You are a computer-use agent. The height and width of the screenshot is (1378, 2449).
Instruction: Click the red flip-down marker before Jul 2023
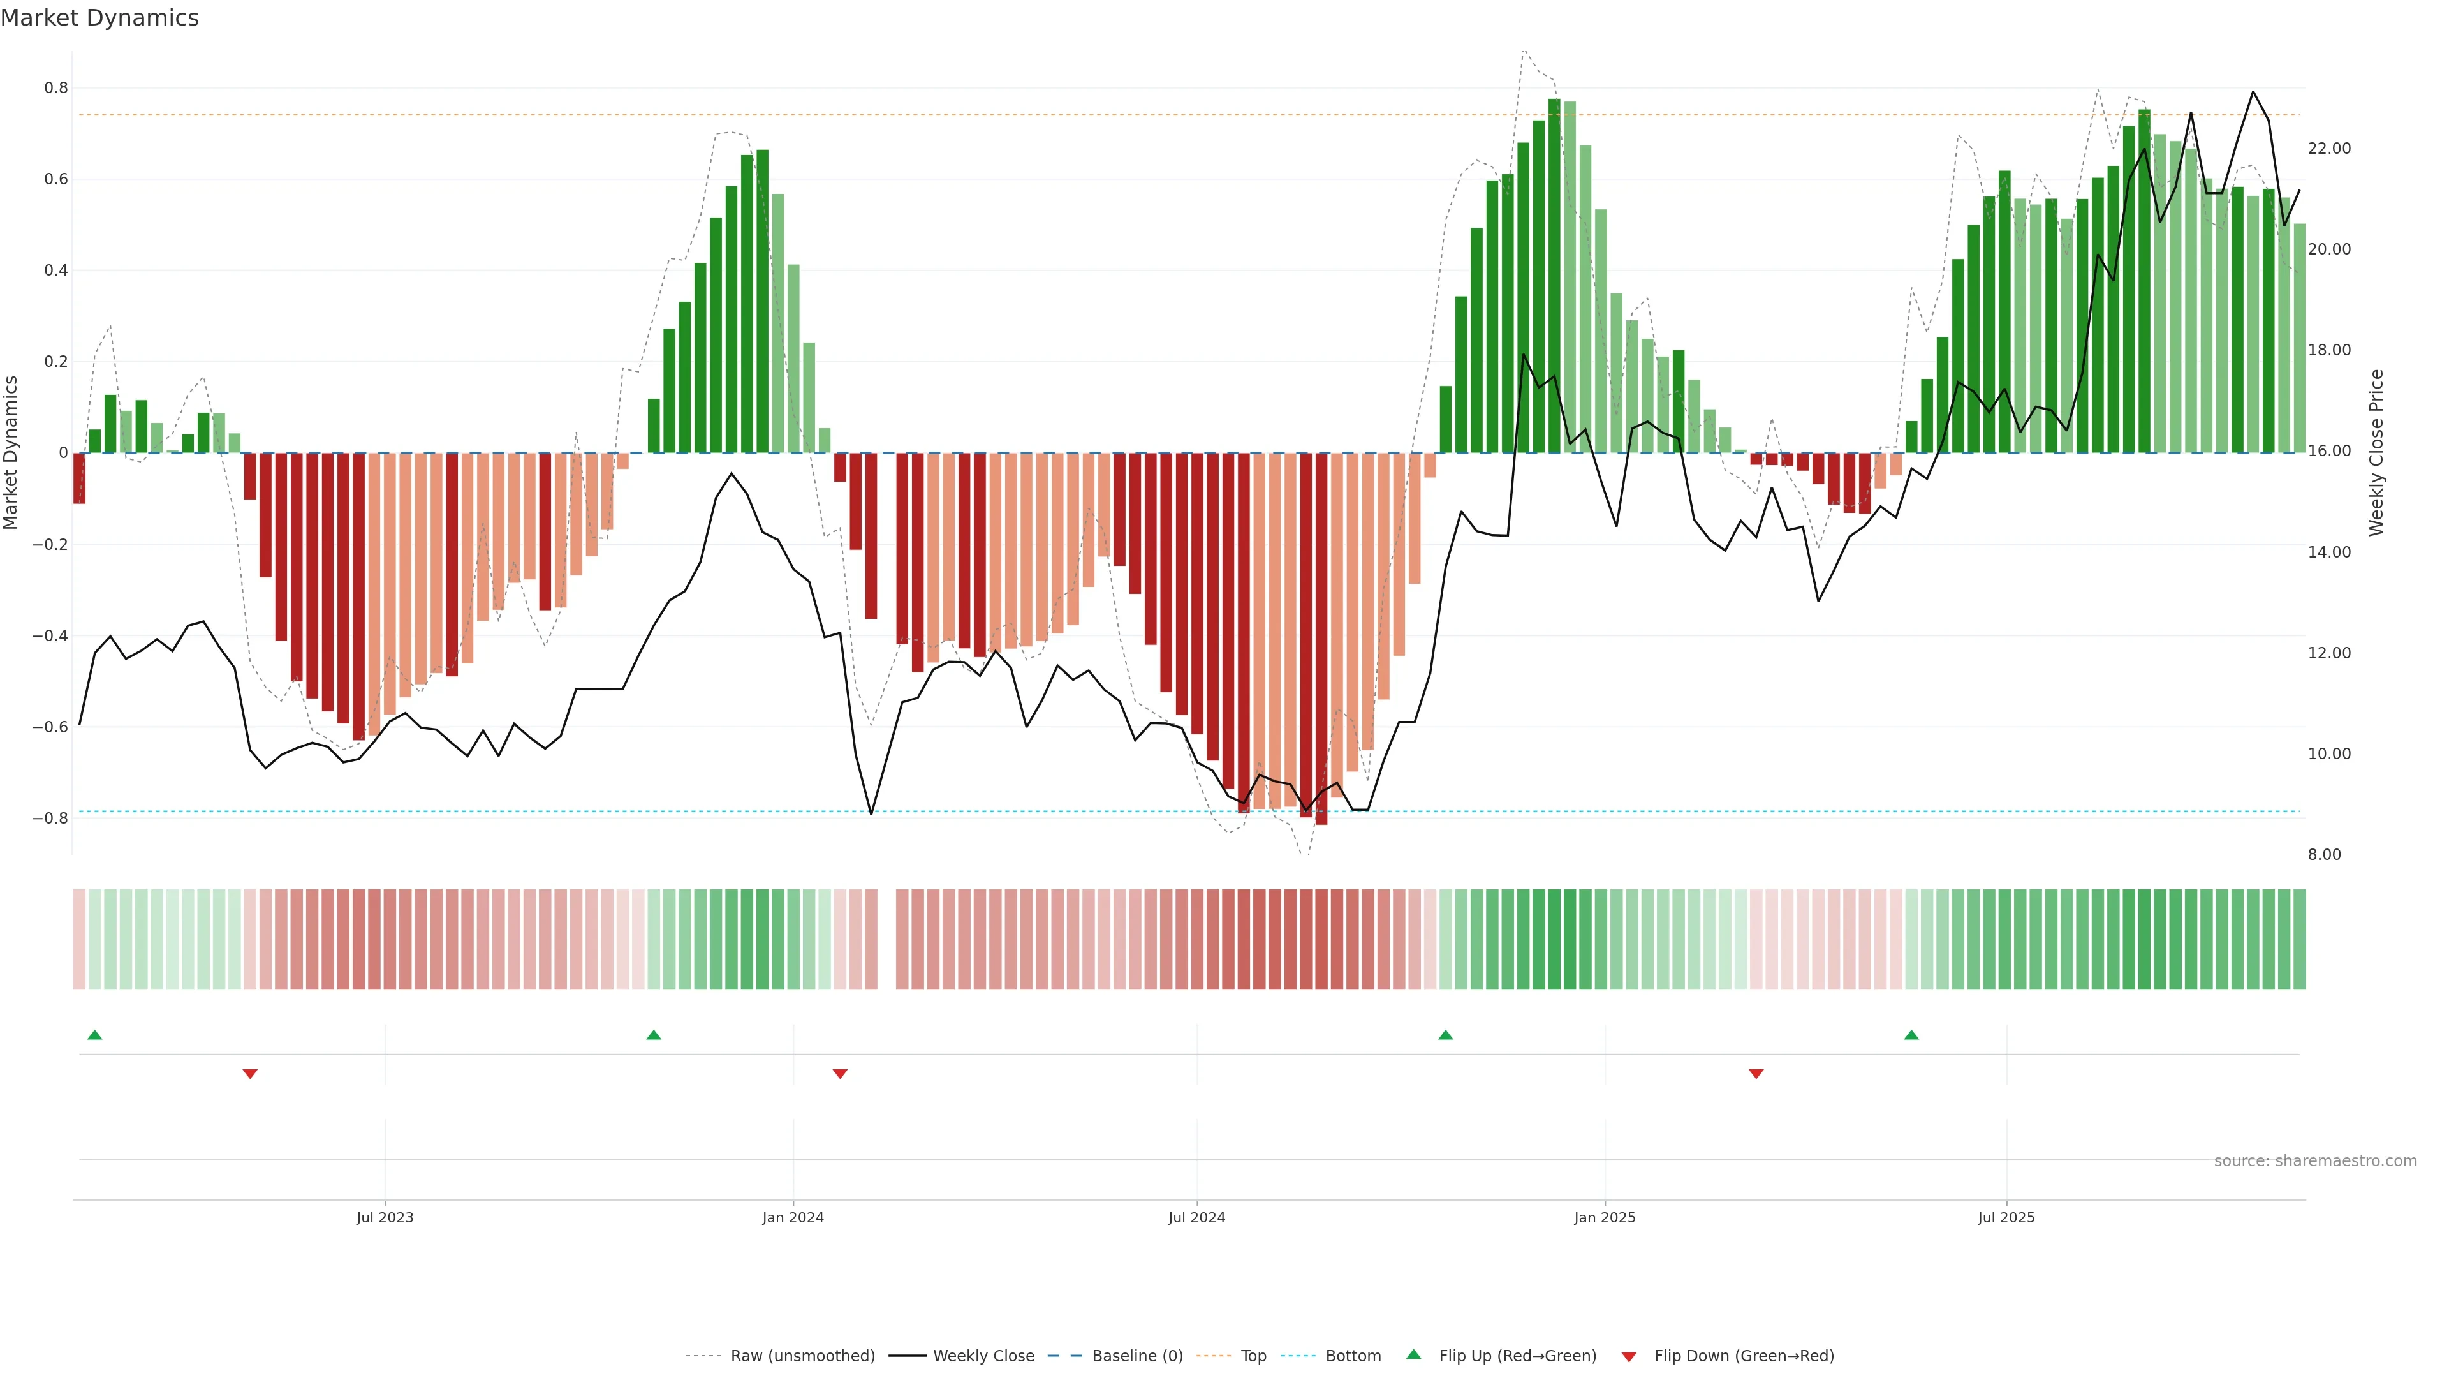point(250,1074)
